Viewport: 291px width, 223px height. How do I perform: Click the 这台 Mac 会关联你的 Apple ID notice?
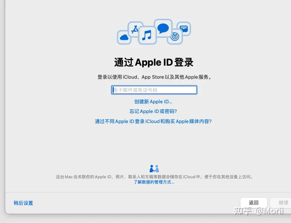pos(155,177)
